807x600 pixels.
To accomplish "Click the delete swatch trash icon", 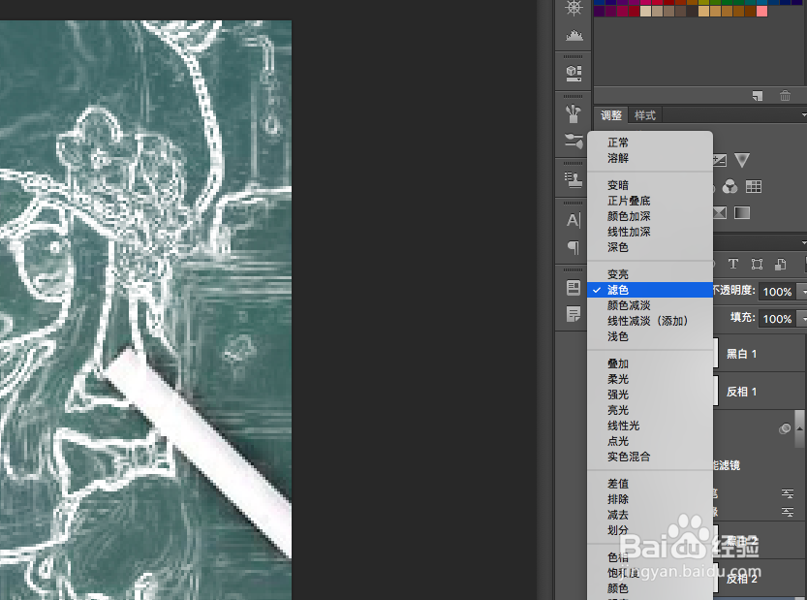I will (785, 96).
